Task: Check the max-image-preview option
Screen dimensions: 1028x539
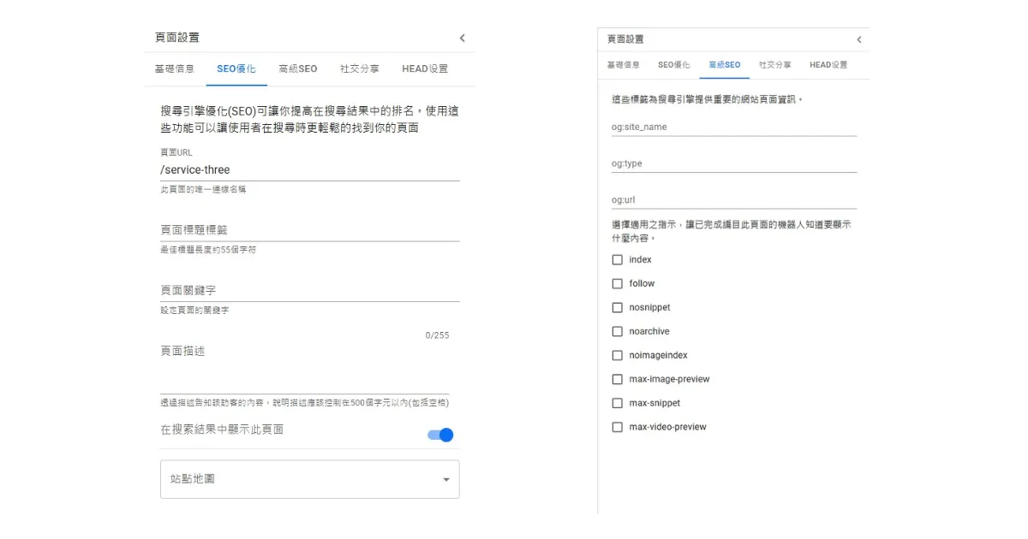Action: coord(617,379)
